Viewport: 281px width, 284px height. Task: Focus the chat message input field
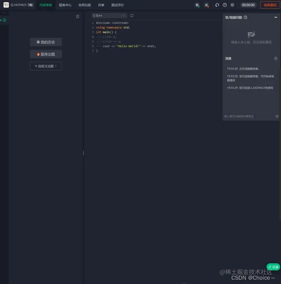(x=249, y=116)
